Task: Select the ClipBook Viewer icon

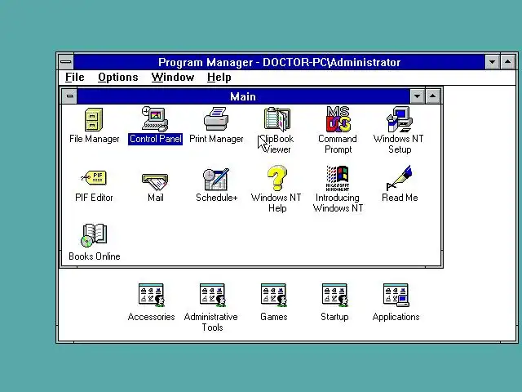Action: [x=277, y=119]
